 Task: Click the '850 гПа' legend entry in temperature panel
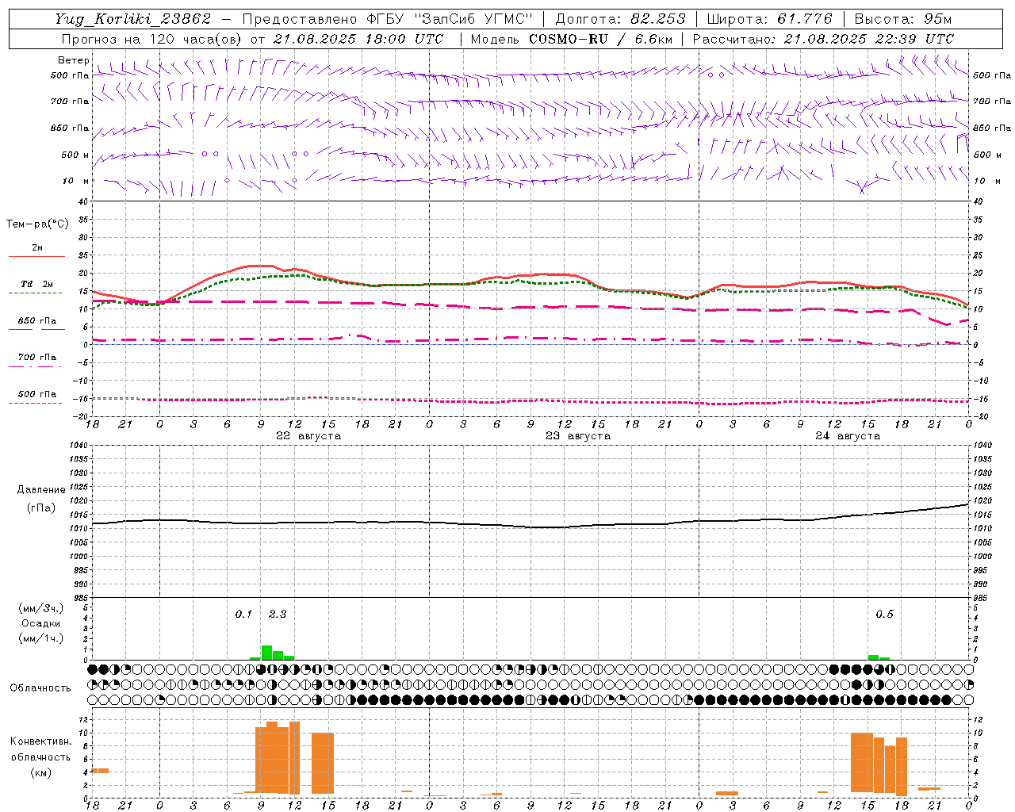coord(36,321)
